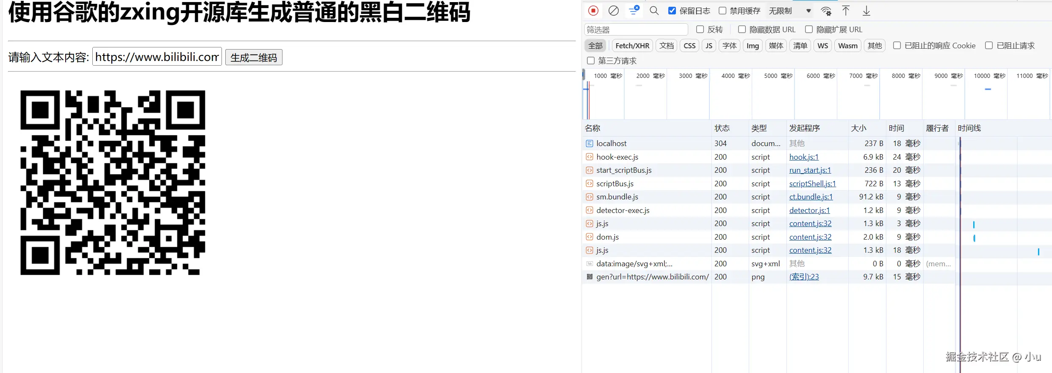This screenshot has height=373, width=1052.
Task: Select localhost request row
Action: coord(817,144)
